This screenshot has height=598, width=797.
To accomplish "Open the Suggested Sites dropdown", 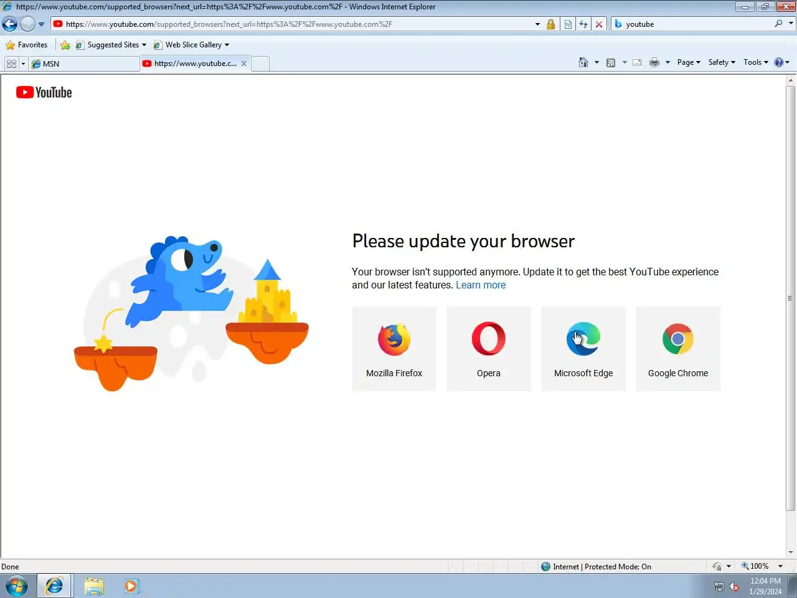I will tap(111, 45).
